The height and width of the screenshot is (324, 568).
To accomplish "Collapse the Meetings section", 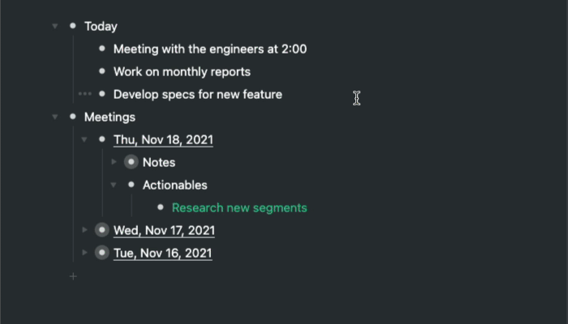I will pos(55,117).
